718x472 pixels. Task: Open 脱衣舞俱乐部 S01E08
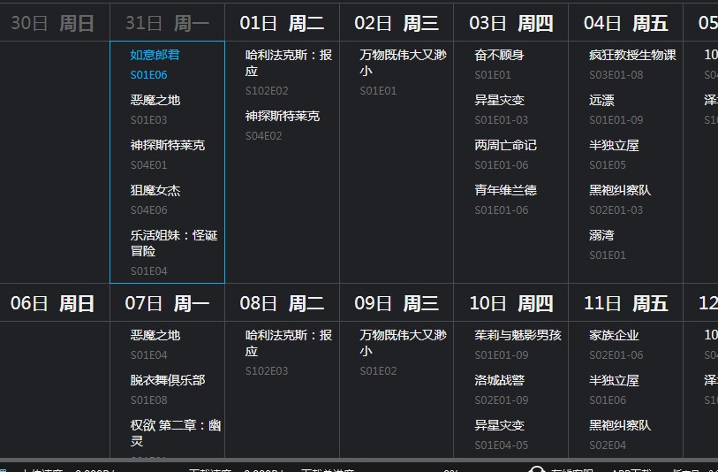(x=167, y=380)
